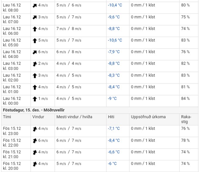Click wind arrow for Lau 16.12 kl. 08:00
The width and height of the screenshot is (199, 172).
click(34, 6)
